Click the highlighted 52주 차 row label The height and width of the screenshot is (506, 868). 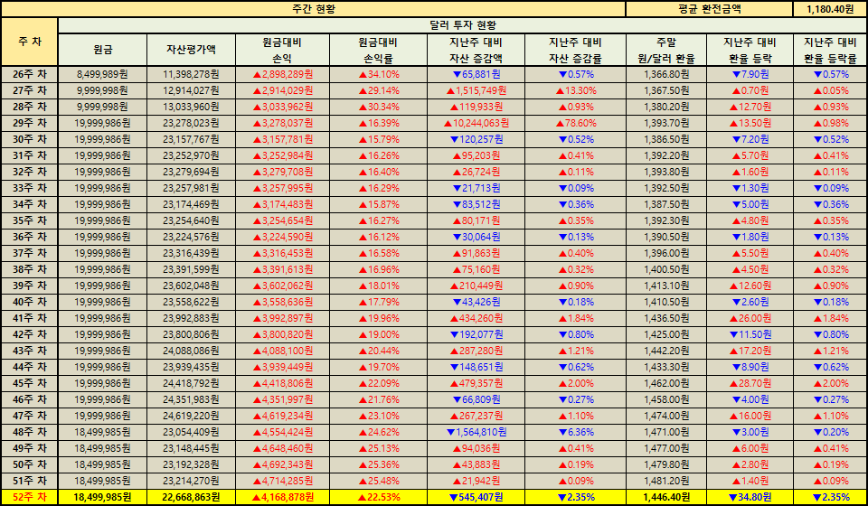pos(29,497)
